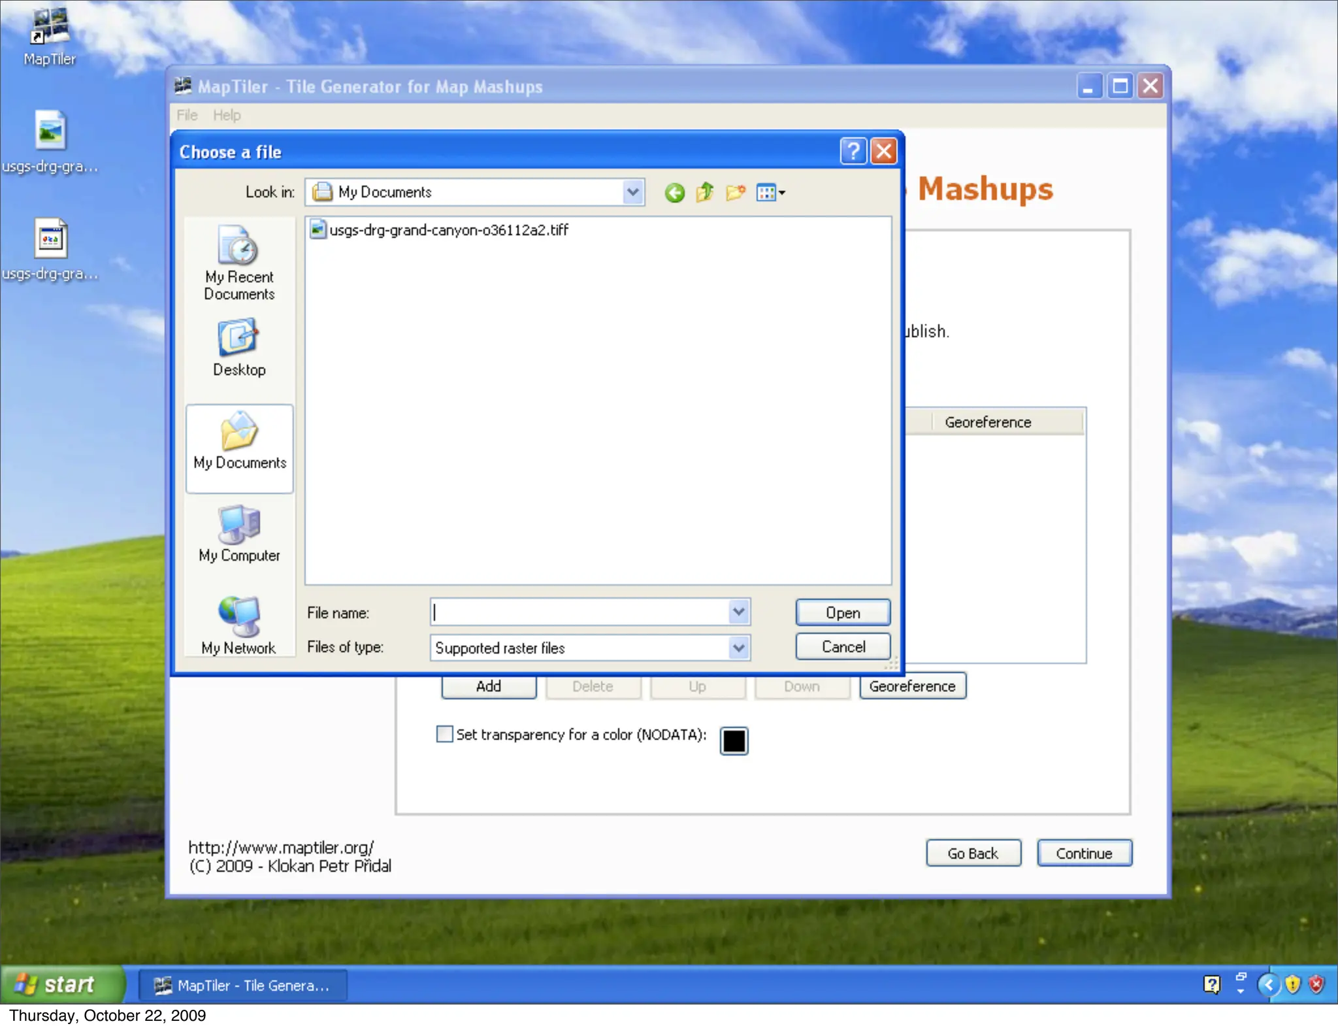The width and height of the screenshot is (1338, 1030).
Task: Open the View Menu icon dropdown
Action: pos(771,193)
